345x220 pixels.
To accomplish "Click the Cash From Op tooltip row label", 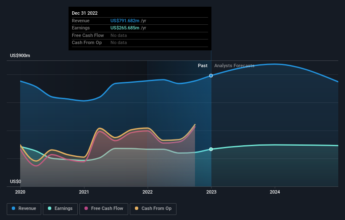I will [87, 43].
